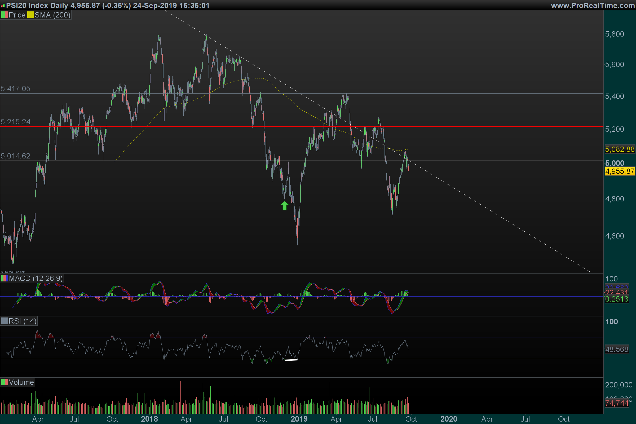Click the 4,955.87 current price tag
This screenshot has width=636, height=424.
tap(620, 171)
